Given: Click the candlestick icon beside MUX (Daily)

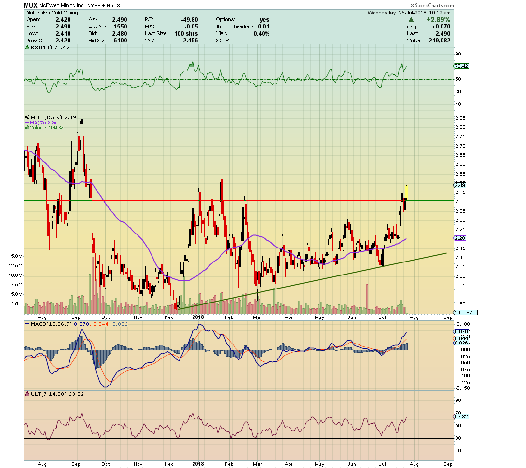Looking at the screenshot, I should tap(27, 117).
